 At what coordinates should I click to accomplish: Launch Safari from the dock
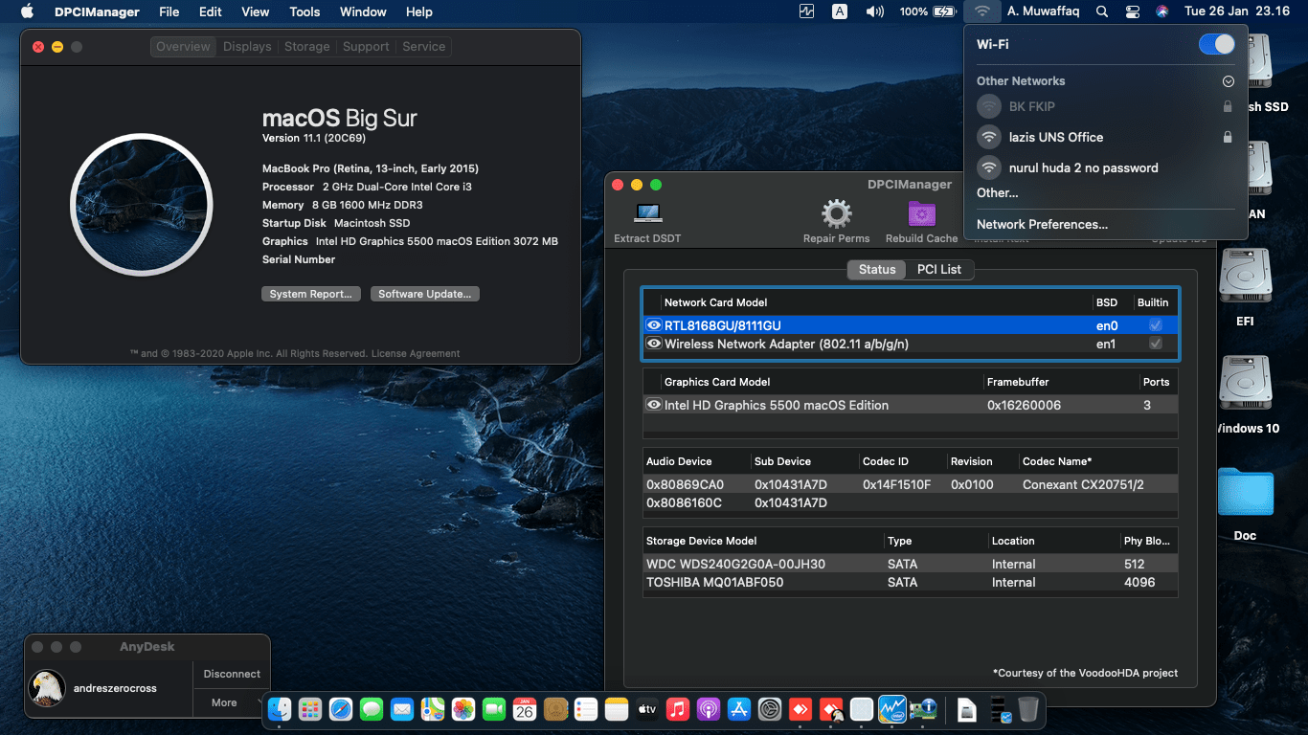[340, 709]
